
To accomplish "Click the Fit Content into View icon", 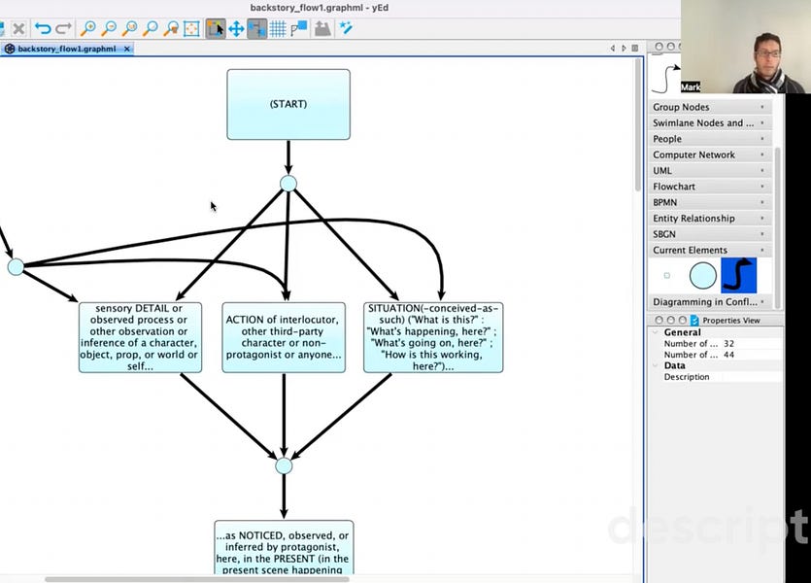I will pos(192,28).
